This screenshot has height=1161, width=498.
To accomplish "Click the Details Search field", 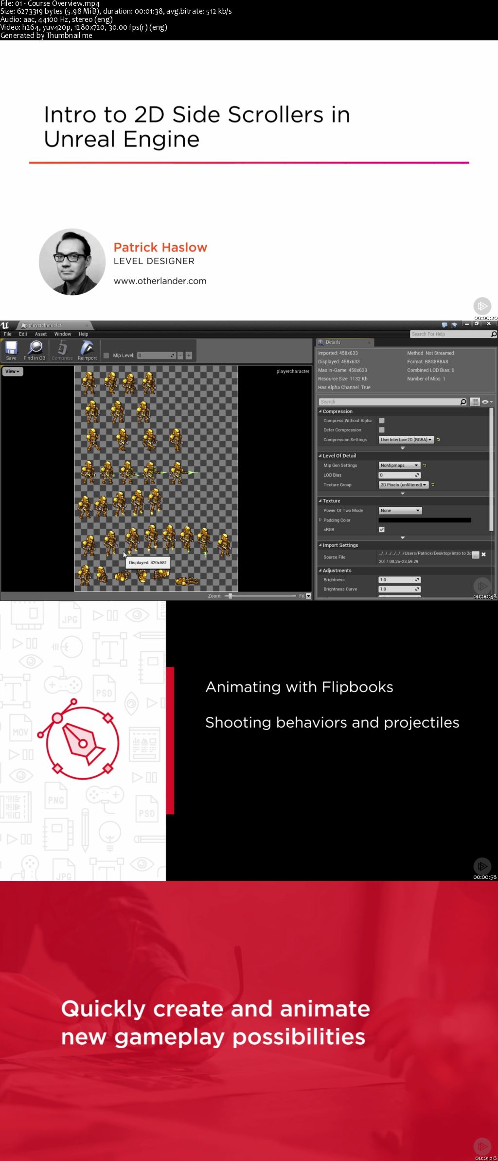I will tap(393, 402).
